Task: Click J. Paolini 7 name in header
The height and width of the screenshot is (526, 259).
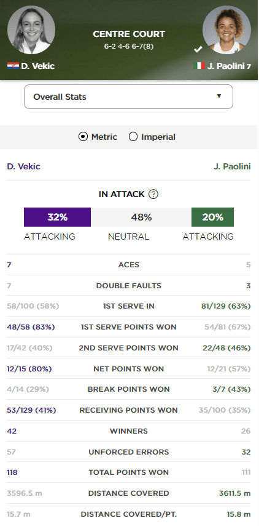Action: coord(229,66)
